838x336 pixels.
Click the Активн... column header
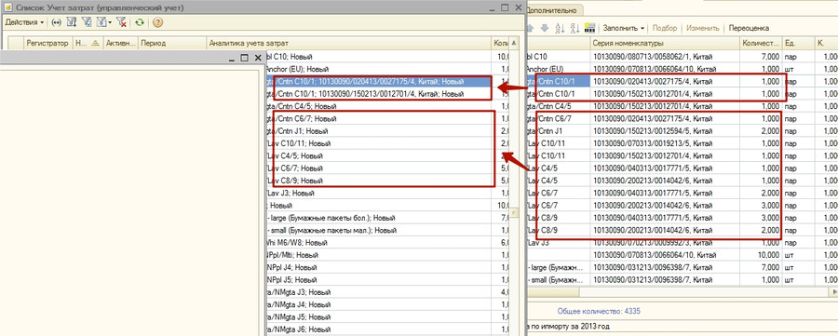coord(121,43)
